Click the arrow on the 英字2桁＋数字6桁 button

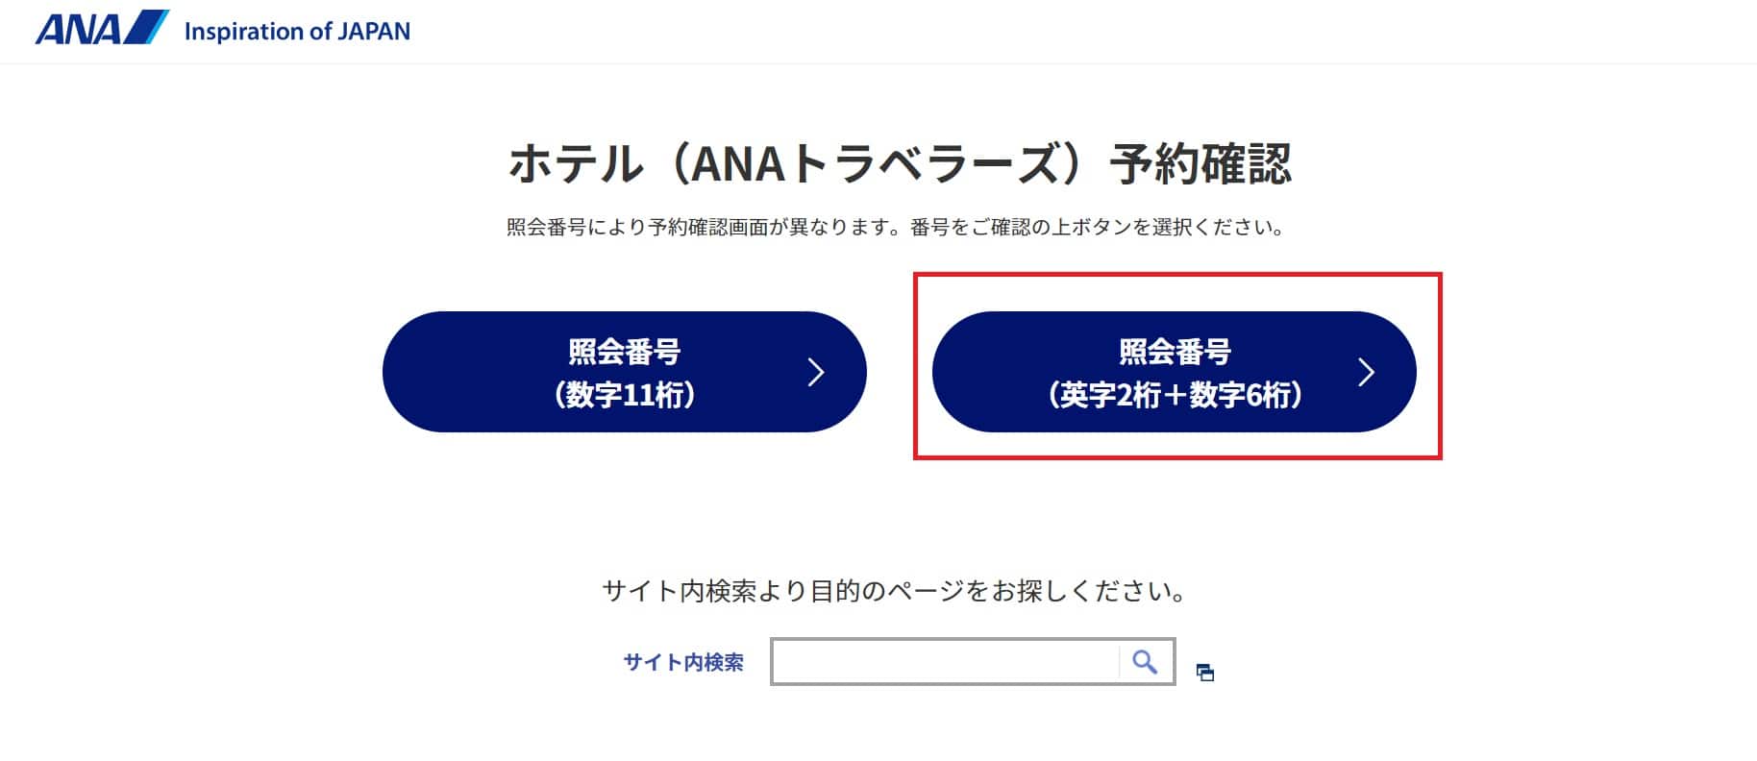tap(1366, 372)
